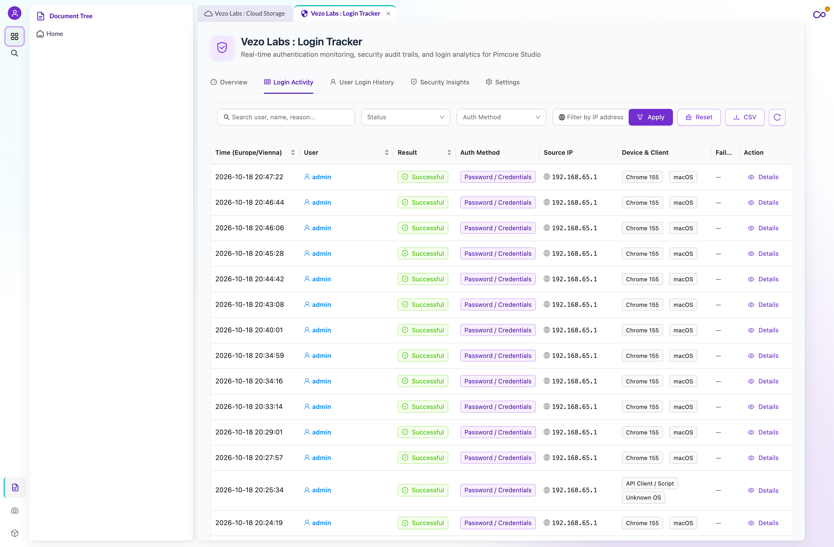This screenshot has width=834, height=547.
Task: Click the Chrome 155 tag at 20:29:01
Action: [x=642, y=432]
